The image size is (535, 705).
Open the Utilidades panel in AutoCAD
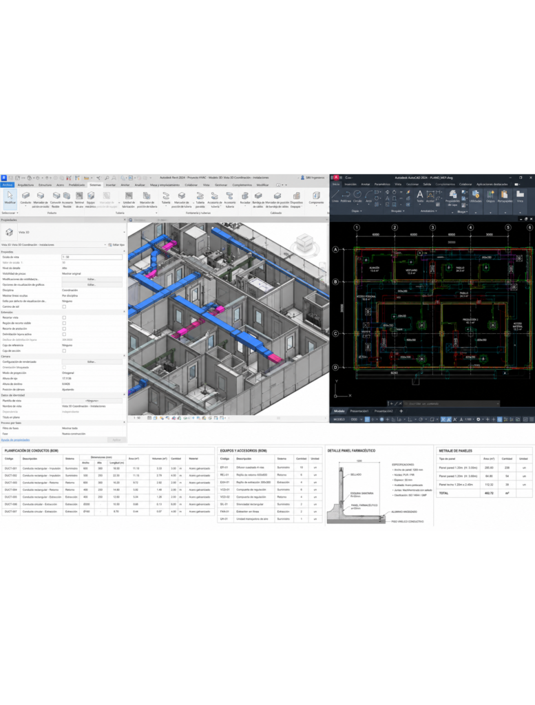point(476,196)
